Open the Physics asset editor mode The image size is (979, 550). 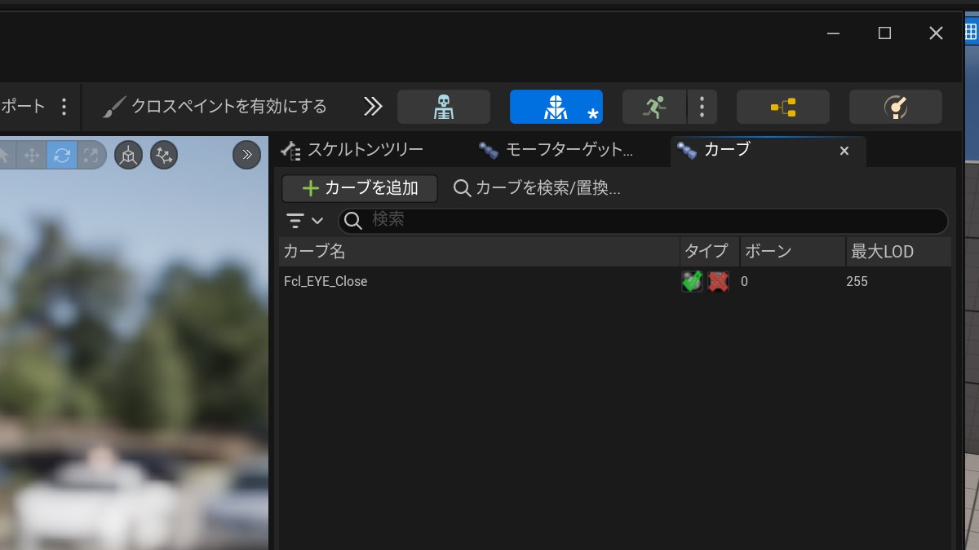896,107
